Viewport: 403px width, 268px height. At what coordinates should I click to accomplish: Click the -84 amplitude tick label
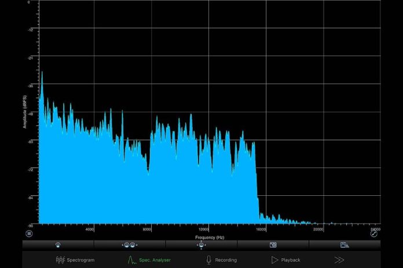[x=30, y=198]
